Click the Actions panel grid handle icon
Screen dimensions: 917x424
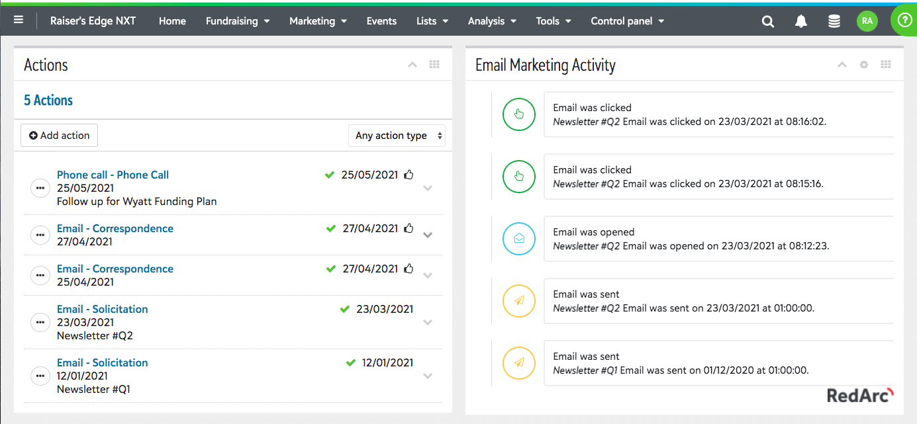pyautogui.click(x=434, y=65)
